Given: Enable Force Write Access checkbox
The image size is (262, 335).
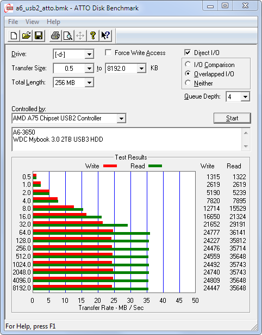Looking at the screenshot, I should click(x=108, y=52).
